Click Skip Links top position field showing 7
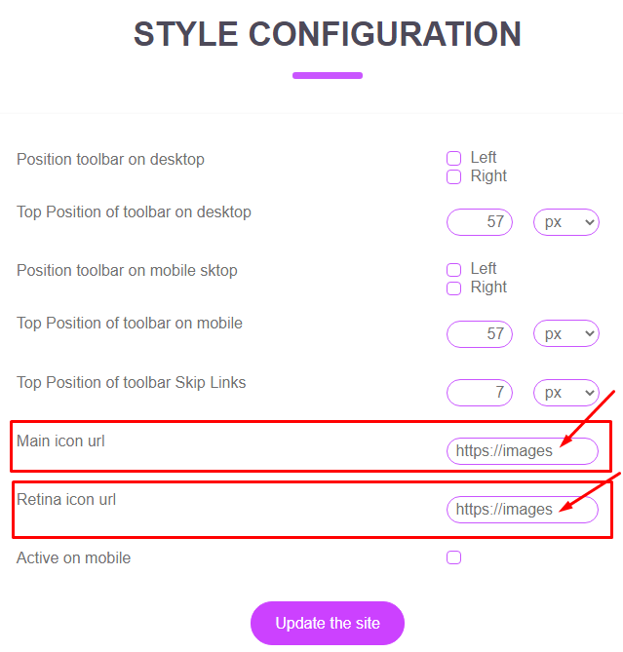Image resolution: width=623 pixels, height=652 pixels. (x=479, y=393)
